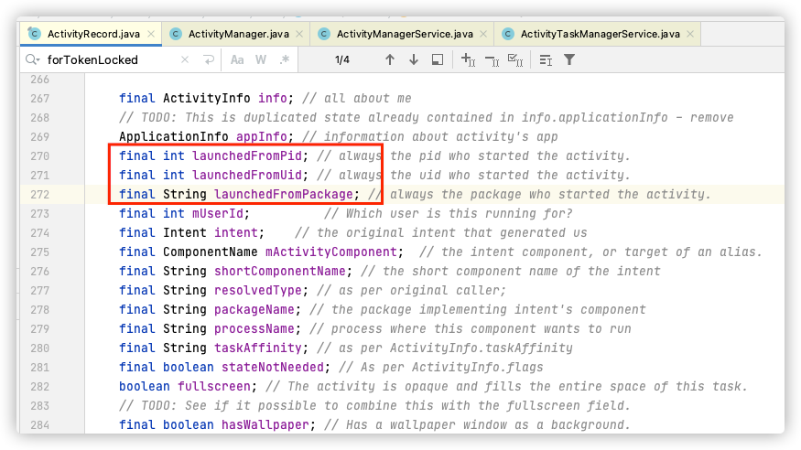Close the ActivityManagerService.java tab
The width and height of the screenshot is (801, 450).
(x=483, y=34)
